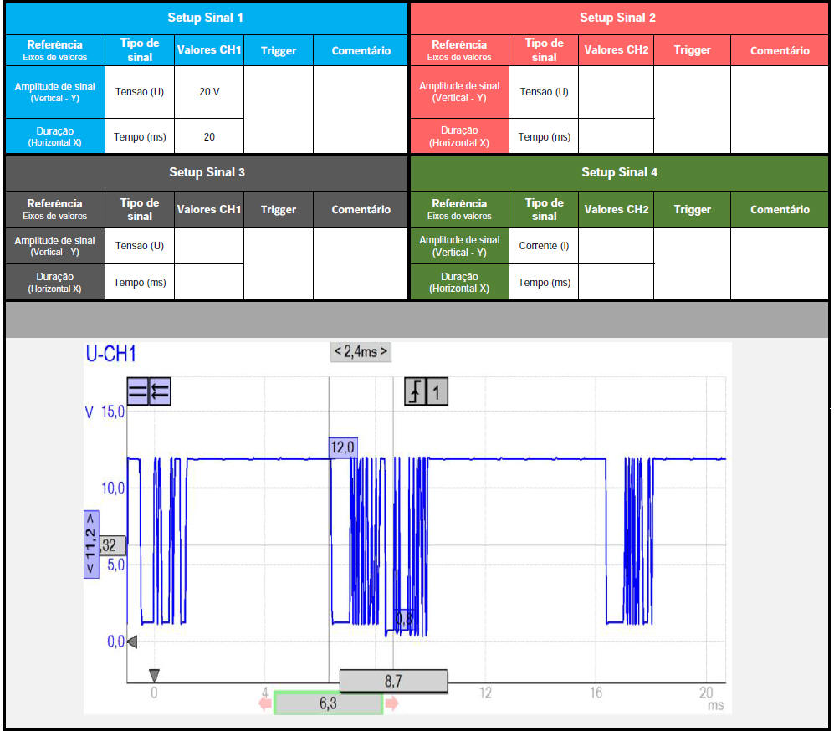Screen dimensions: 834x731
Task: Select the trigger channel 1 box
Action: (x=437, y=391)
